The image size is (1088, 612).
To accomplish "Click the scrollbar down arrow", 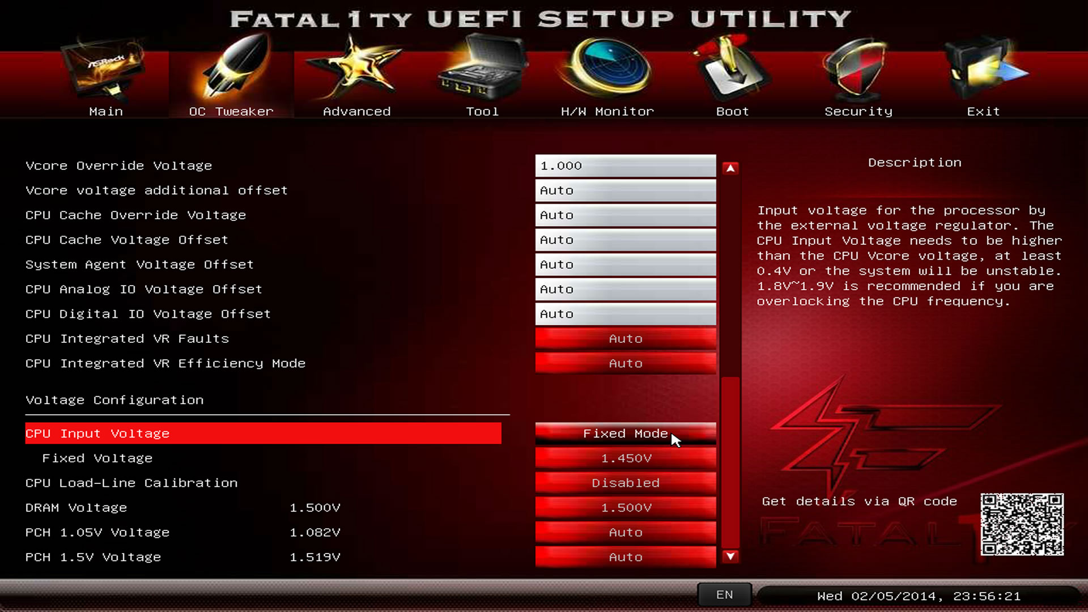I will point(730,556).
